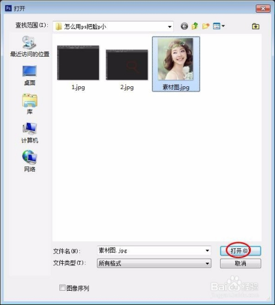Click the 打开 button

[240, 251]
